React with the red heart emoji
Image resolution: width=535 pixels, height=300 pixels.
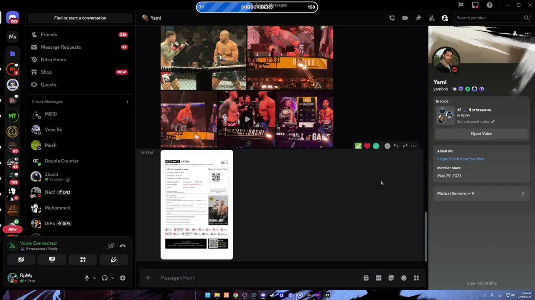367,146
